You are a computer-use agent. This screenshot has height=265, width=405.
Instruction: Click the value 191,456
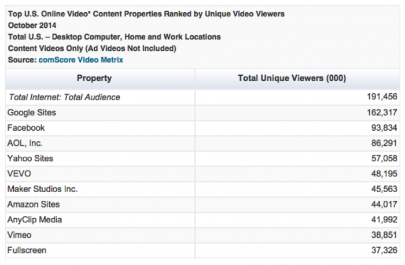(x=382, y=97)
